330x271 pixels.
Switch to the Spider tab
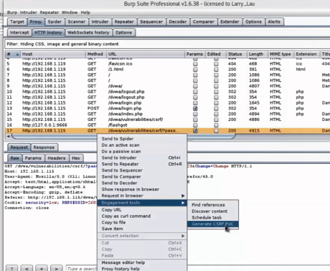pos(55,22)
